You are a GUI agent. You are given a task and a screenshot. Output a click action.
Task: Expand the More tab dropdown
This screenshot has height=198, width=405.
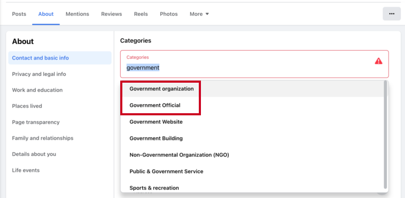[199, 14]
